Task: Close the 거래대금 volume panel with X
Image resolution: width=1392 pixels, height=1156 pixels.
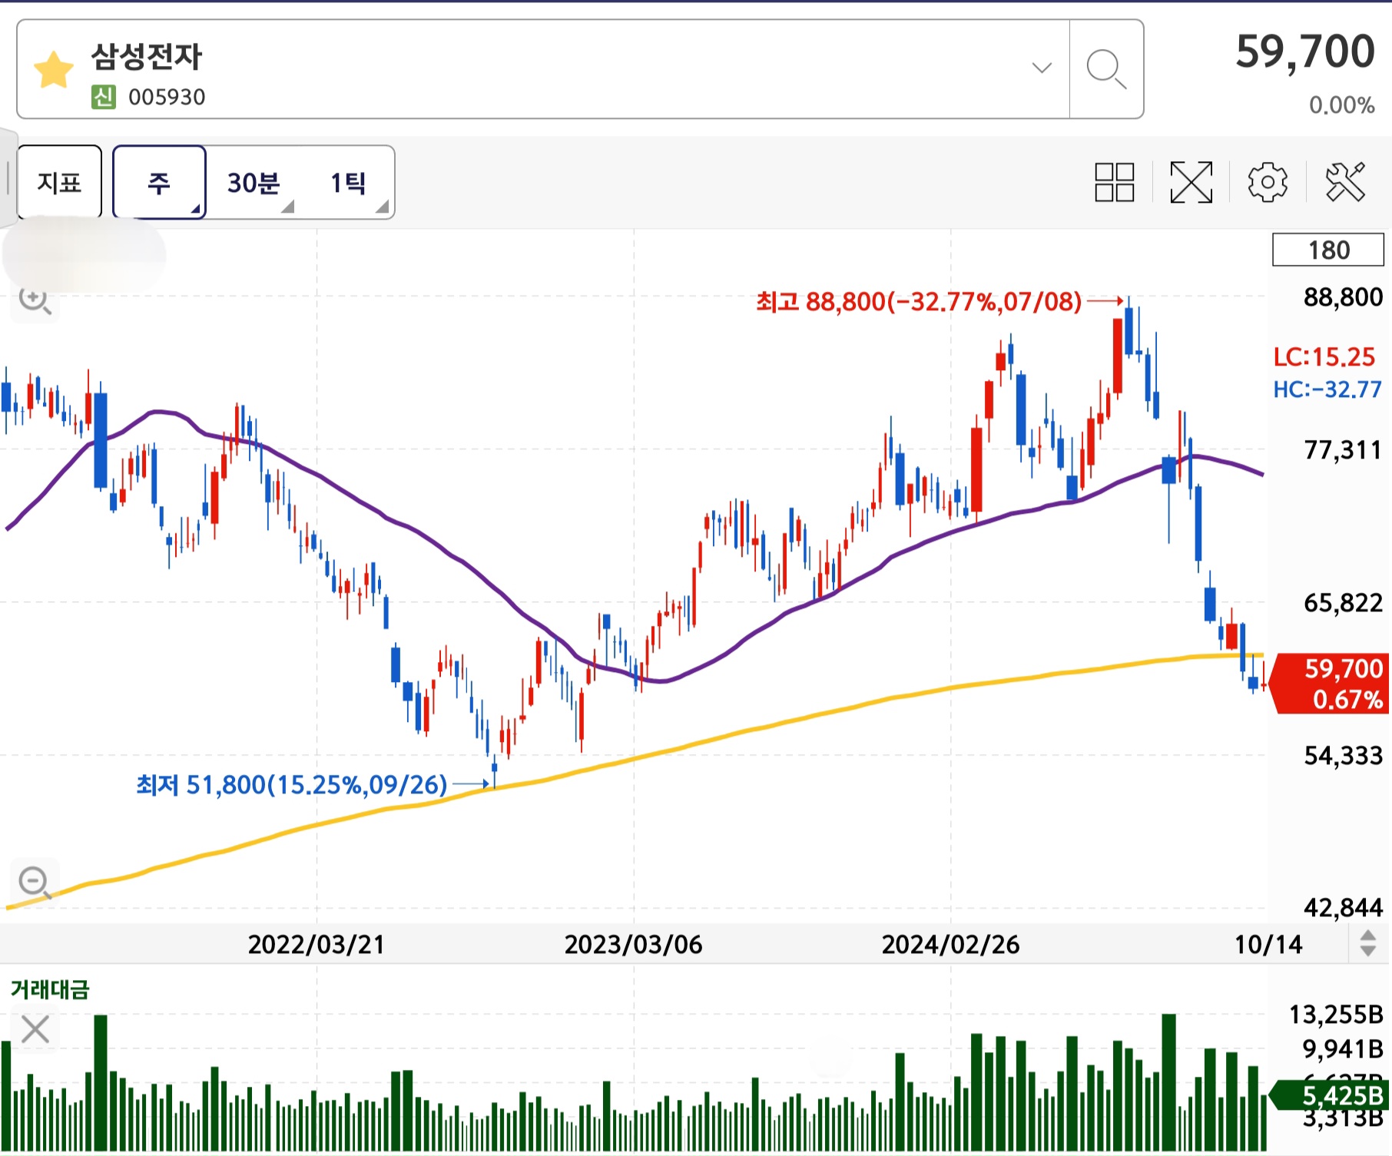Action: (x=35, y=1029)
